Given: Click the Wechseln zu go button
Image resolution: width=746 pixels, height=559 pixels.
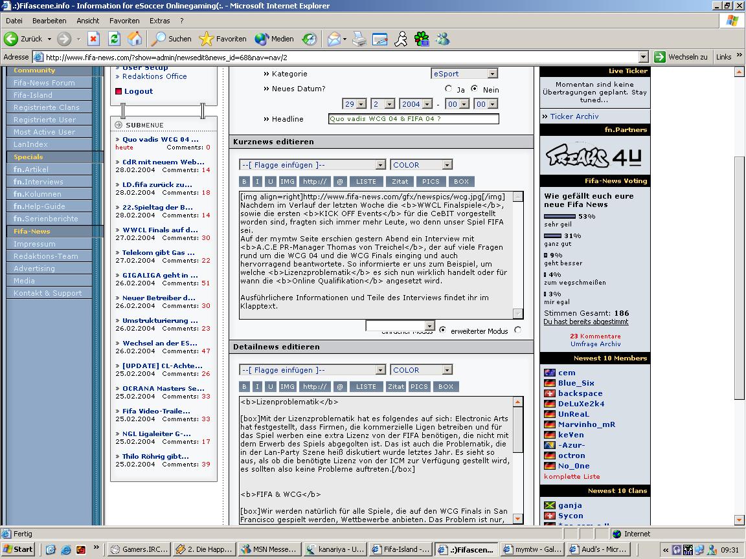Looking at the screenshot, I should pos(681,57).
